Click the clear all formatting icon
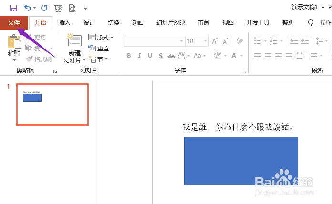 (x=239, y=41)
